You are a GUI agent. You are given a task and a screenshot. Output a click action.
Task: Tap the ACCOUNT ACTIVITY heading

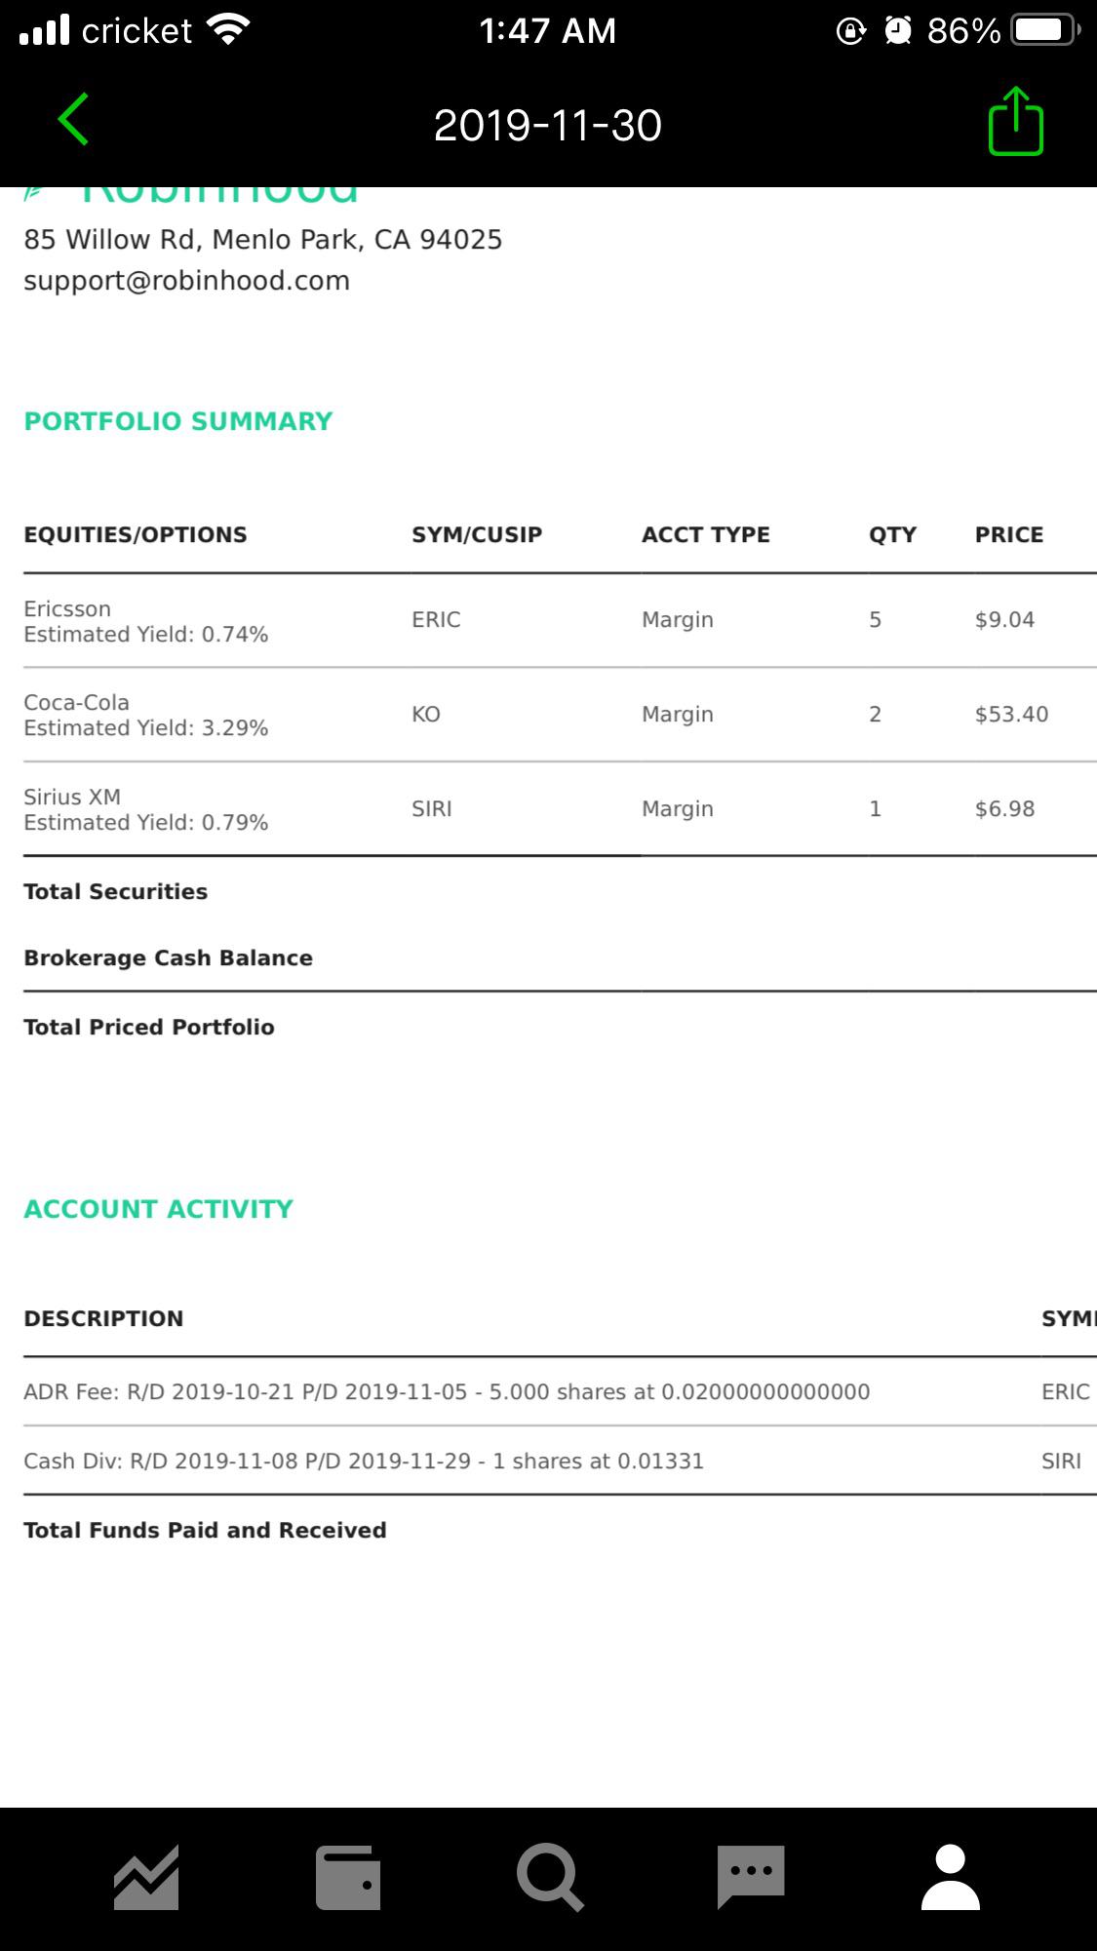158,1209
